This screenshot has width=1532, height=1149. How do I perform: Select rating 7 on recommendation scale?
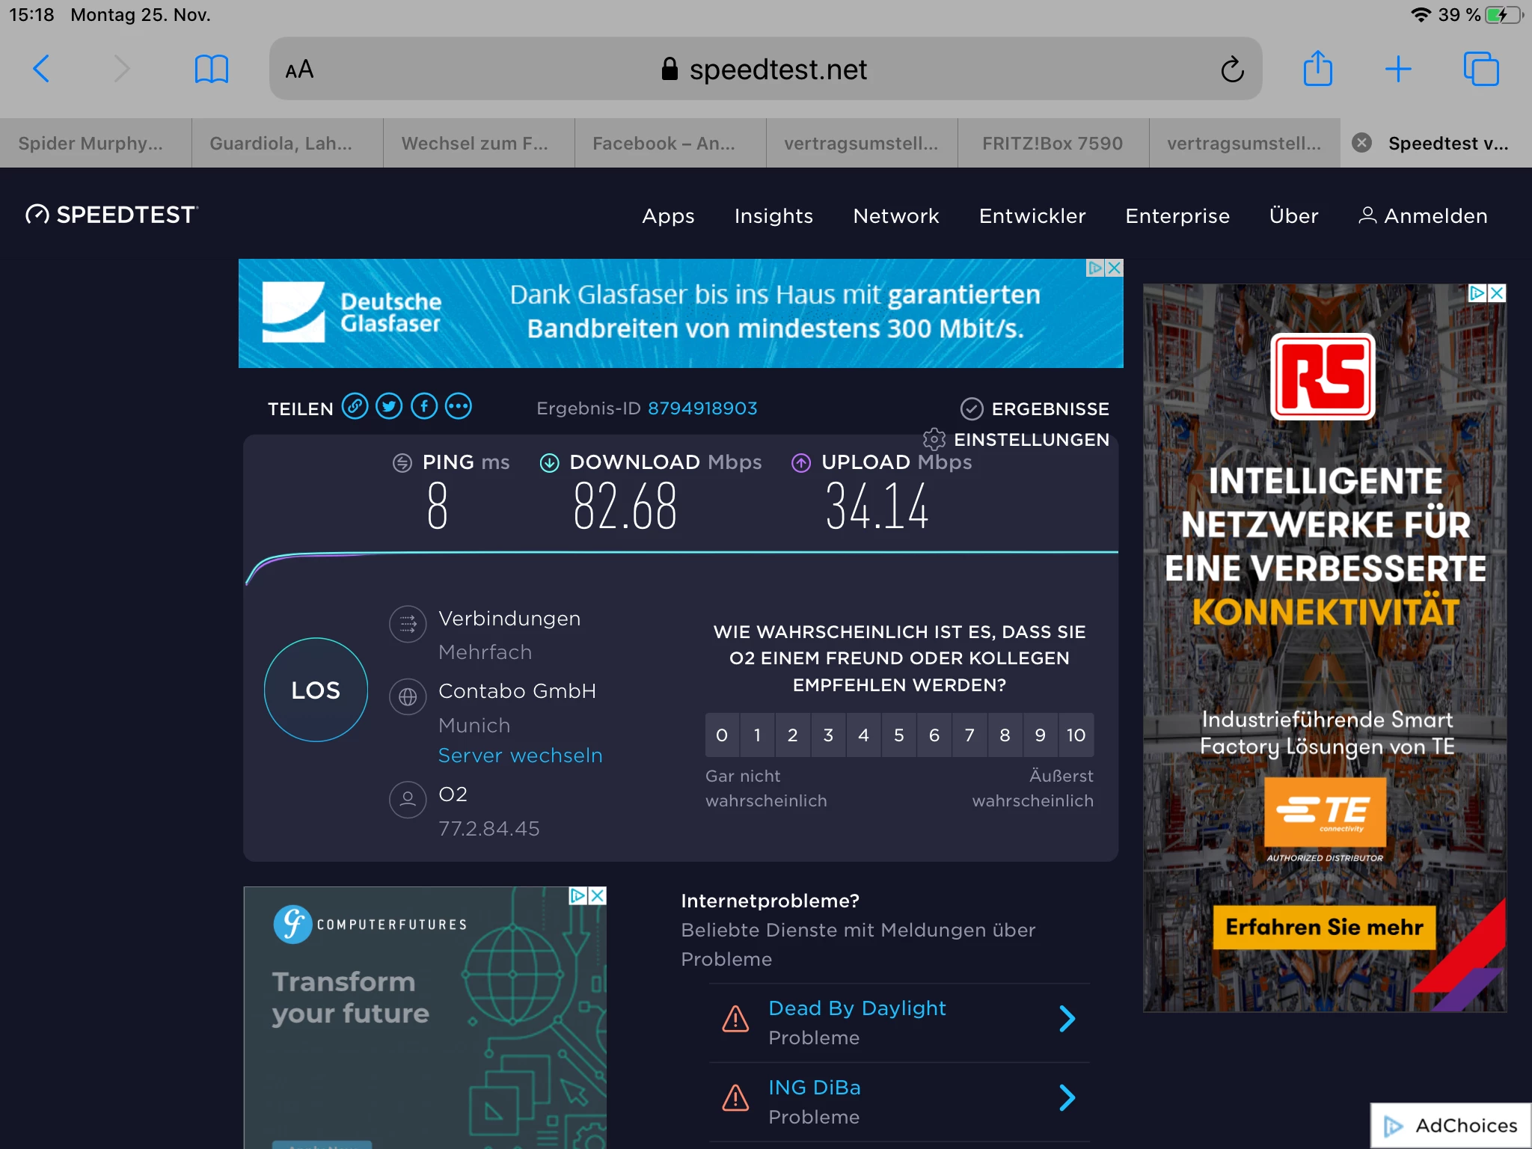(x=969, y=735)
